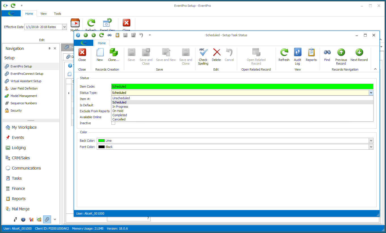Screen dimensions: 386x233
Task: Open the dialog Customize Quick Access Toolbar arrow
Action: click(150, 35)
